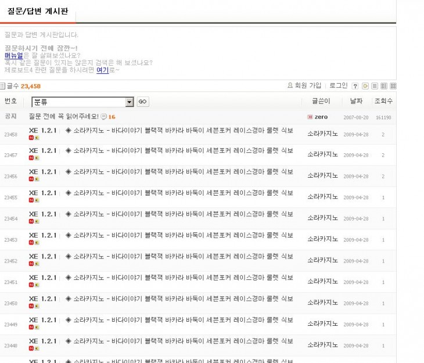Click the yellow tag icon beside help
The image size is (424, 363).
point(365,86)
